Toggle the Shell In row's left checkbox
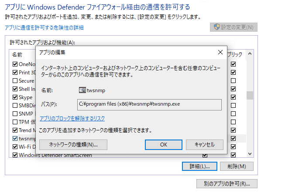Image resolution: width=285 pixels, height=193 pixels. tap(15, 89)
